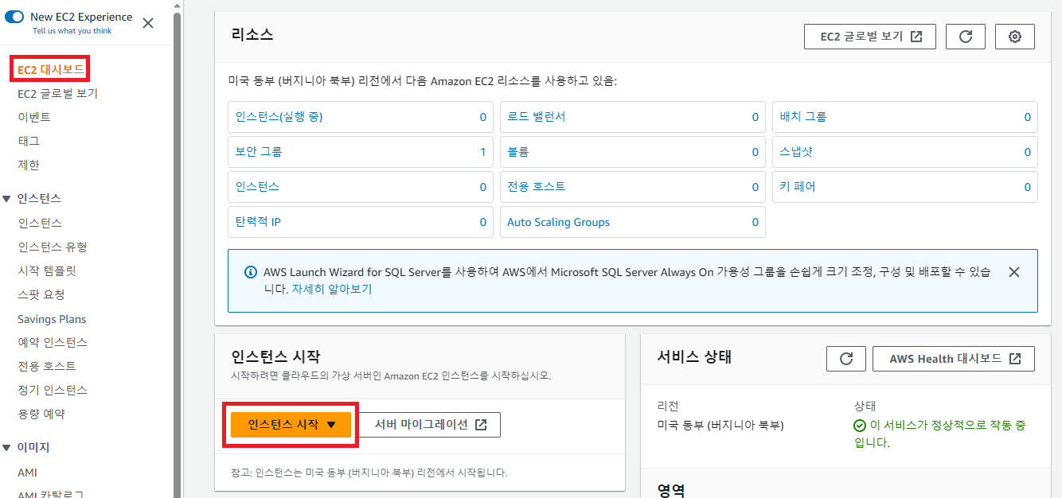The height and width of the screenshot is (498, 1062).
Task: Close the left navigation panel
Action: (x=148, y=23)
